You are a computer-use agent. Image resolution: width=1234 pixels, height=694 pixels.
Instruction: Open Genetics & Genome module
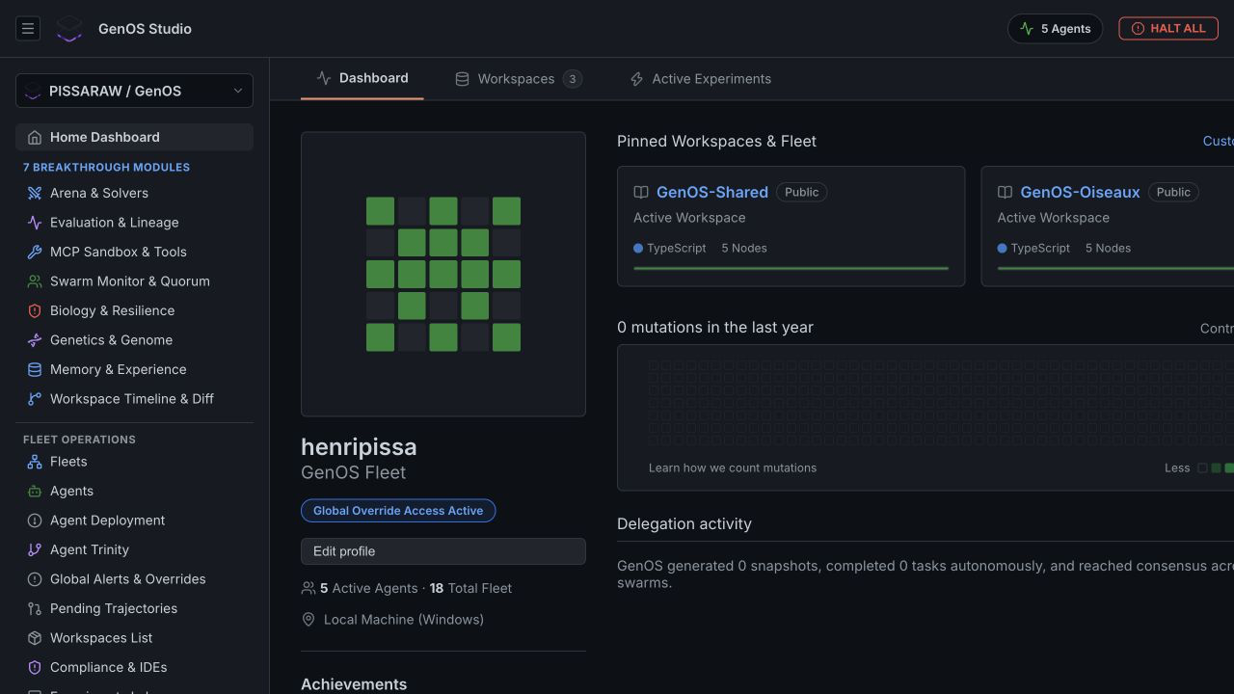click(x=134, y=340)
